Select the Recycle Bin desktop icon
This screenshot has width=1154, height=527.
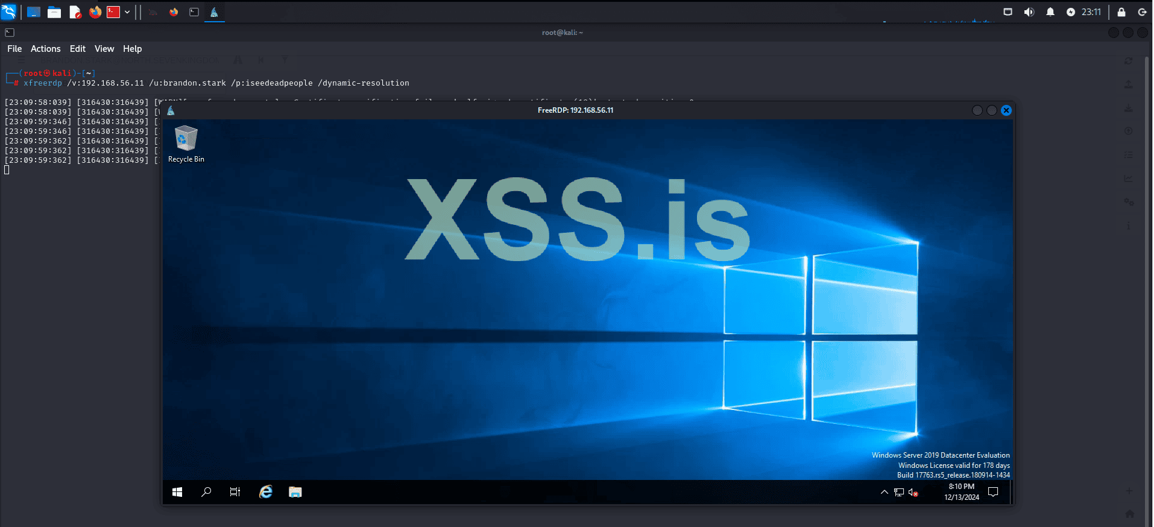[186, 144]
